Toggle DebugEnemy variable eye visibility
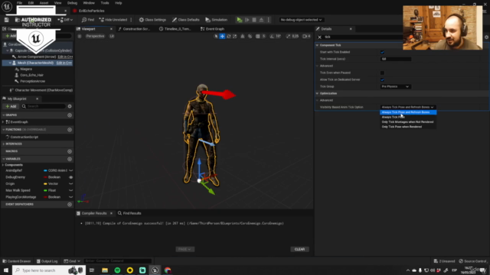The width and height of the screenshot is (490, 275). pos(71,177)
